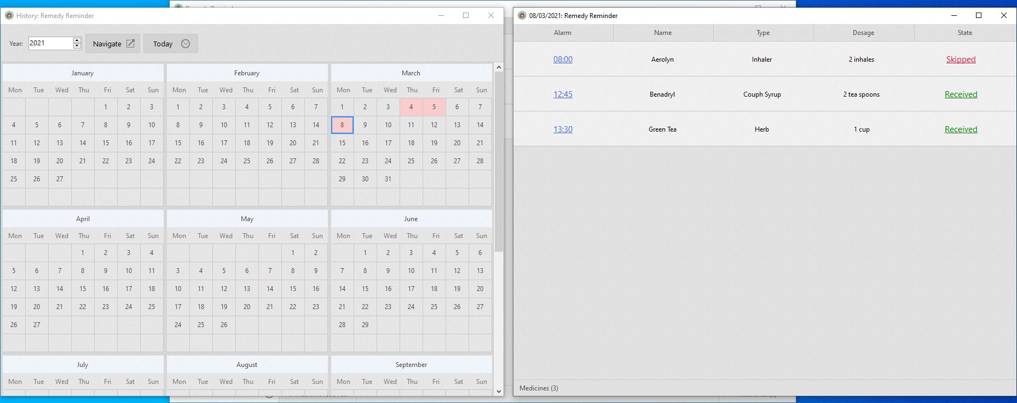
Task: Click the June month header
Action: click(411, 219)
